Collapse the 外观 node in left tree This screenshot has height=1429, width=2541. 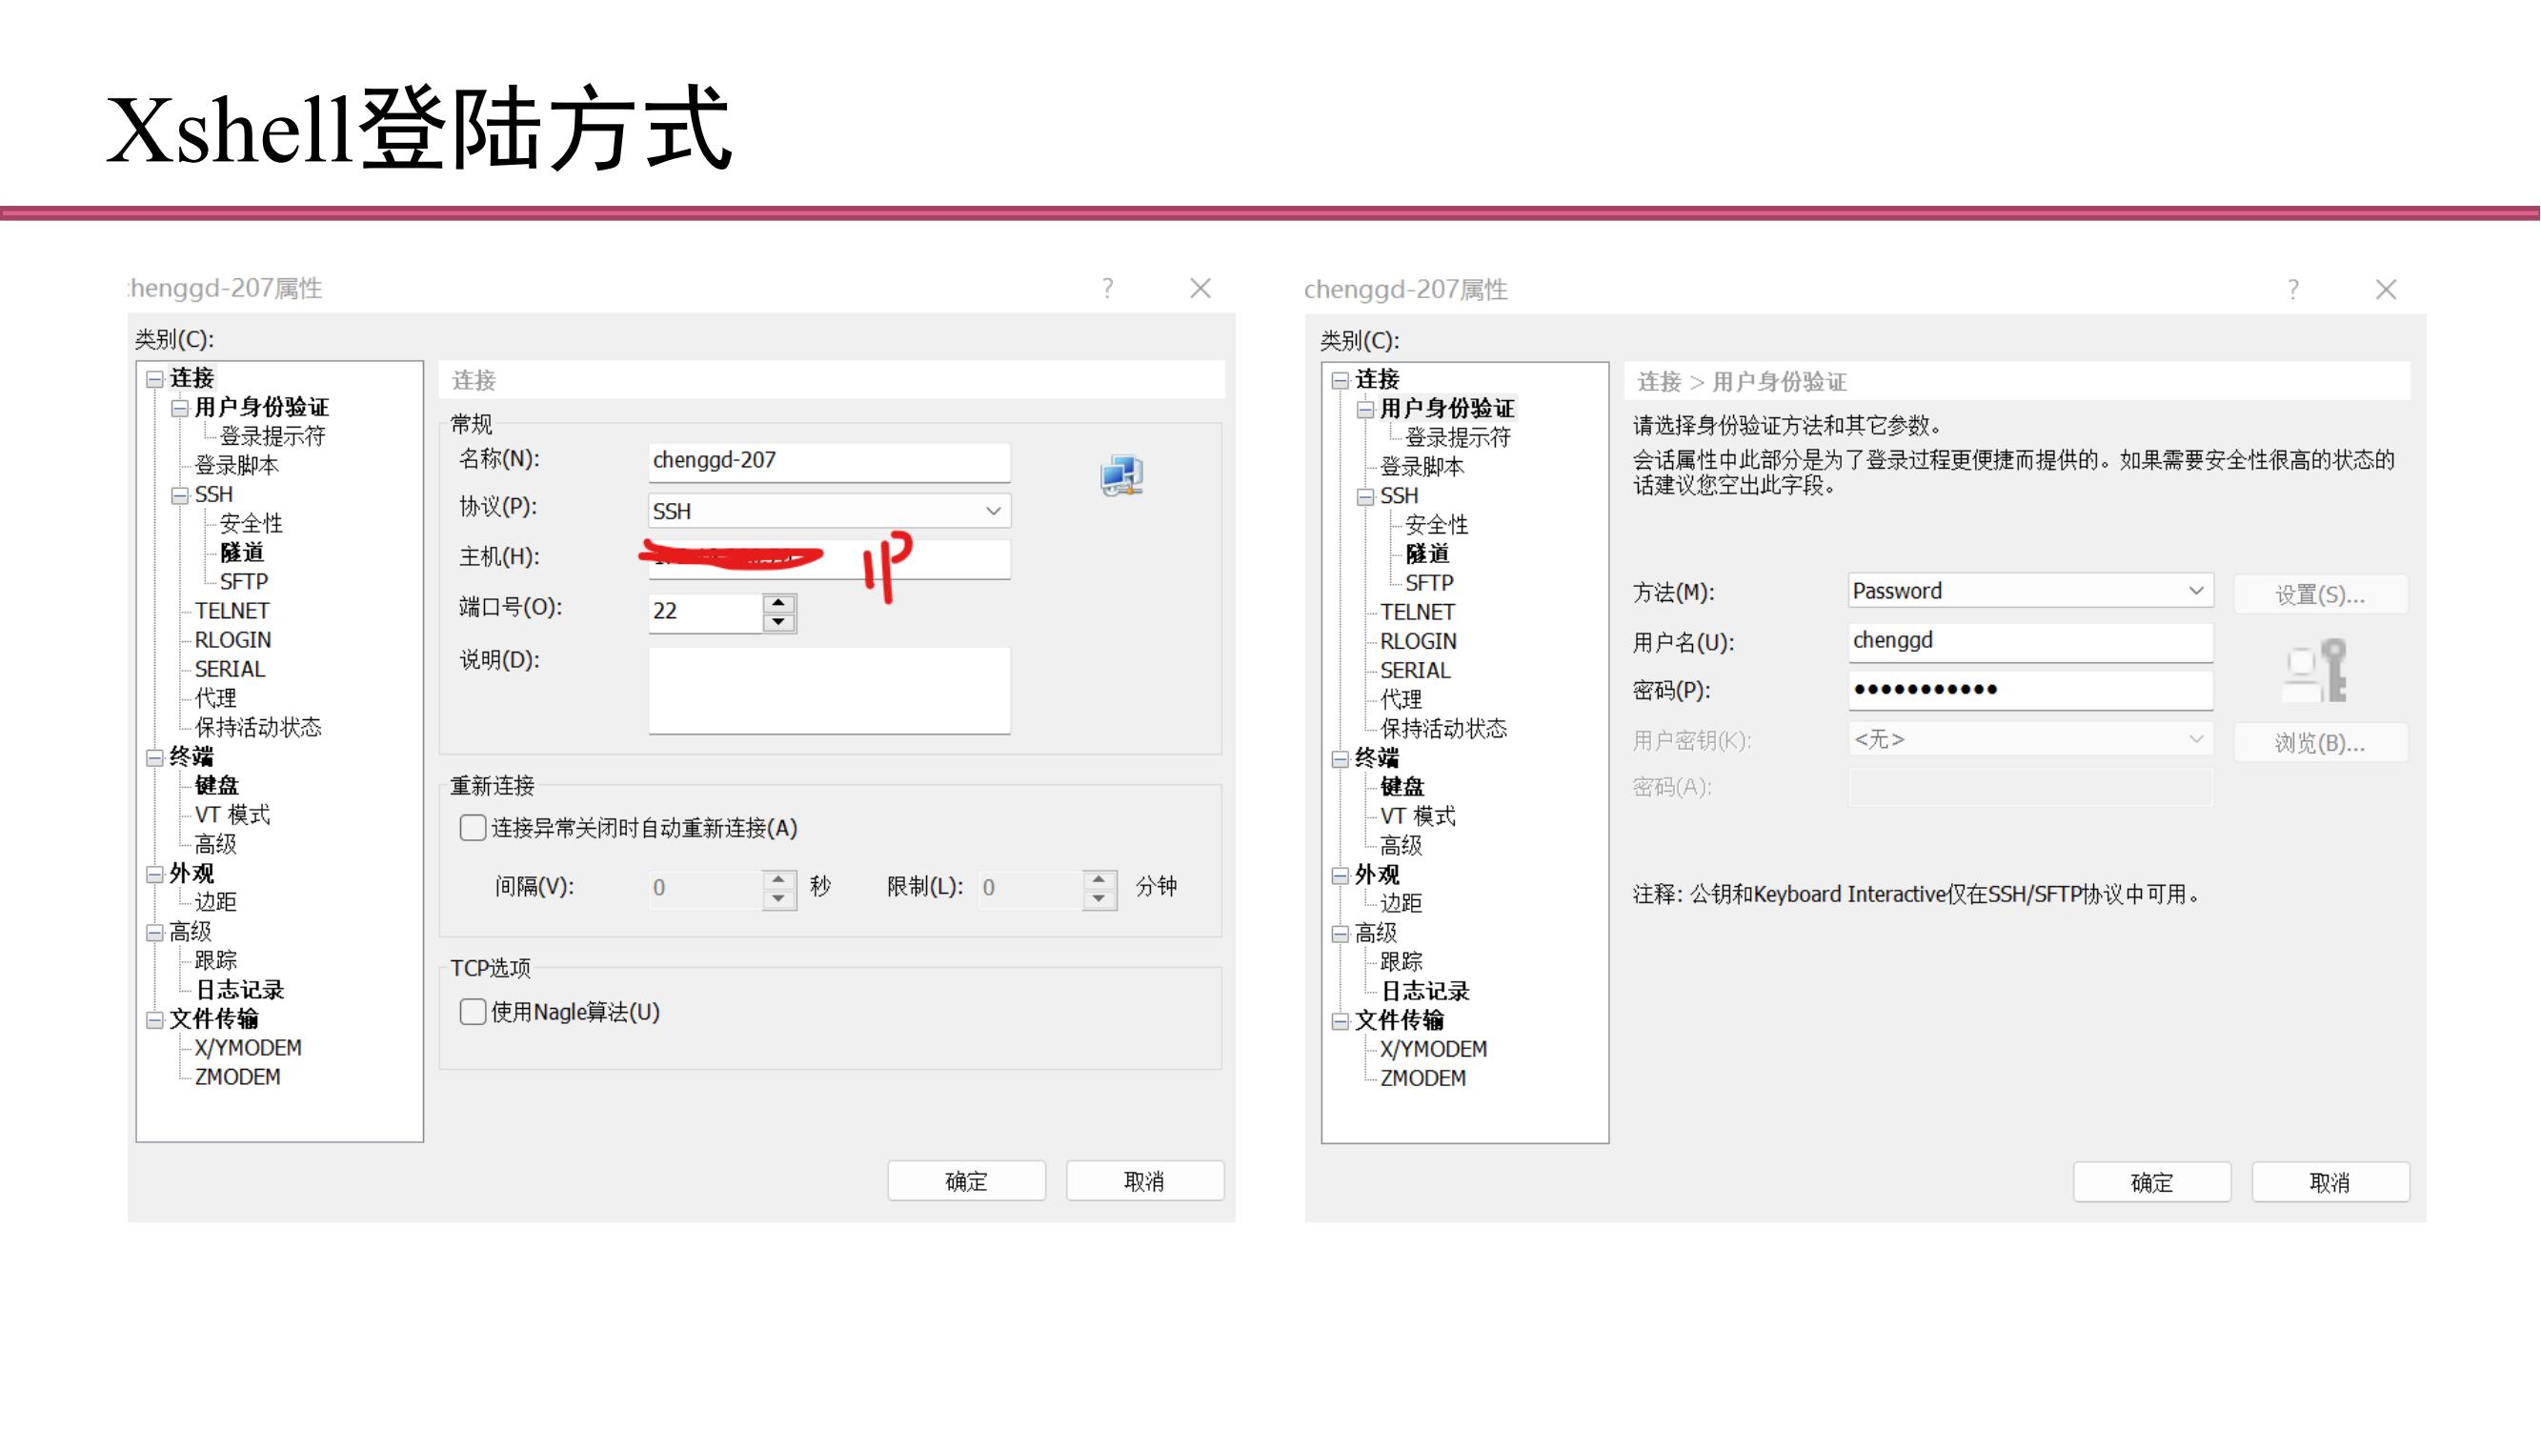155,874
